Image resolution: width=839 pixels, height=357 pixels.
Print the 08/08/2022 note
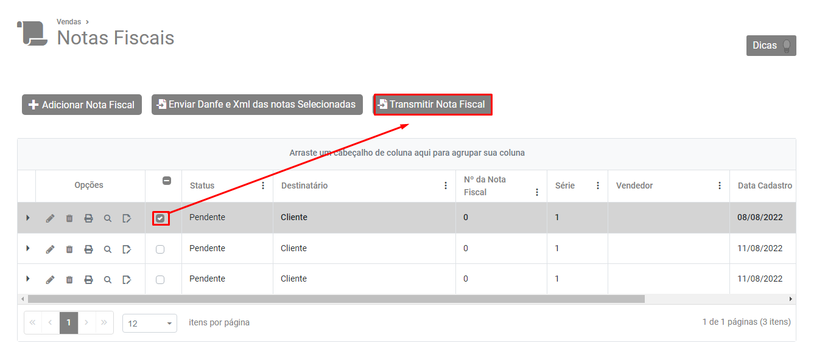click(88, 218)
